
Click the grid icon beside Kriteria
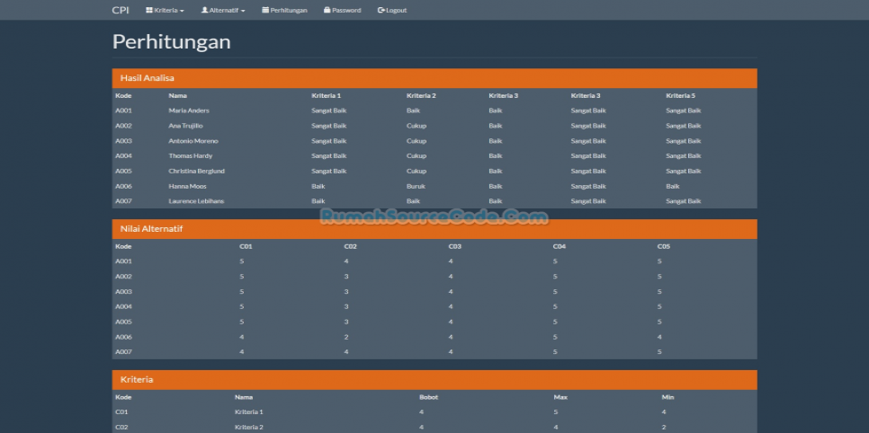(148, 11)
